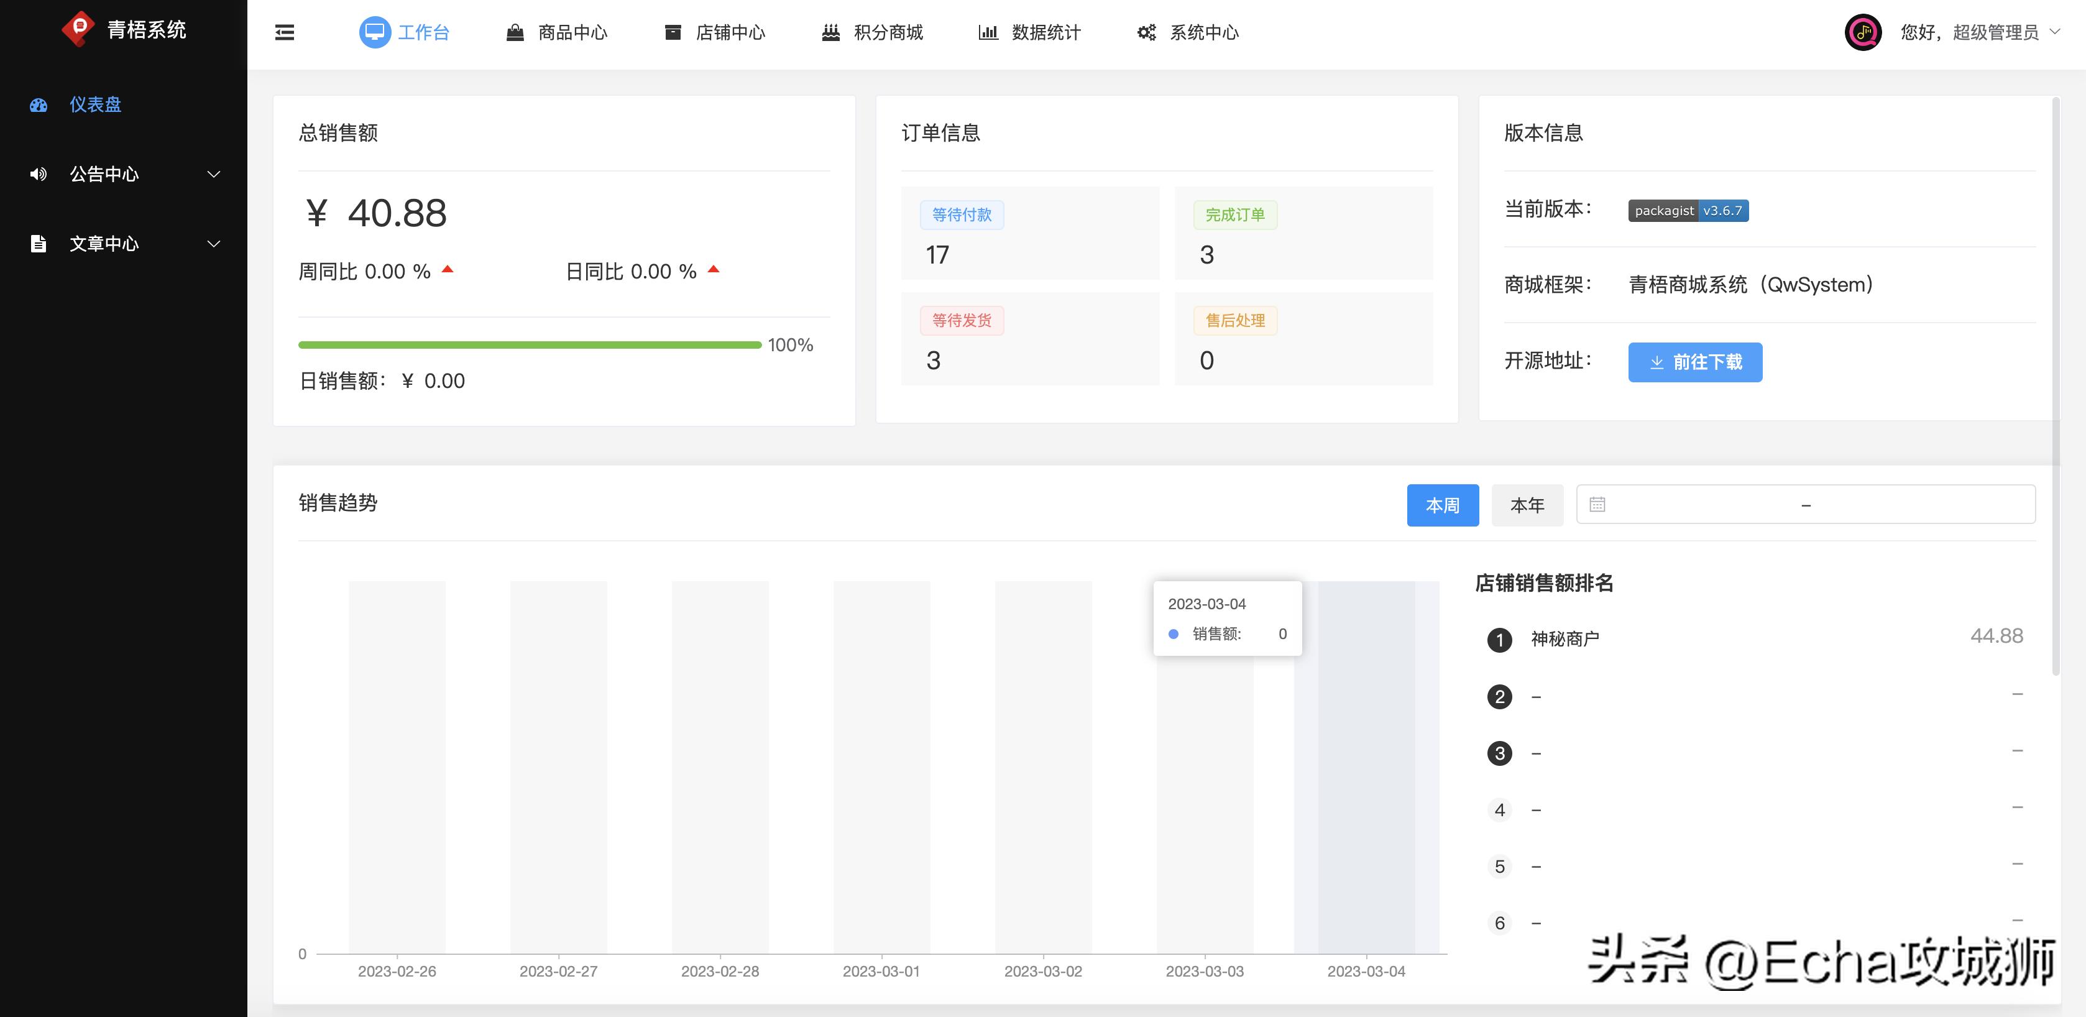Expand the 公告中心 sidebar menu
2086x1017 pixels.
click(x=213, y=174)
